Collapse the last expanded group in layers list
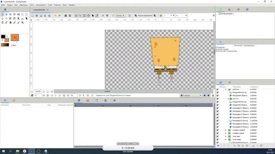Viewport: 275px width, 154px height. point(226,139)
